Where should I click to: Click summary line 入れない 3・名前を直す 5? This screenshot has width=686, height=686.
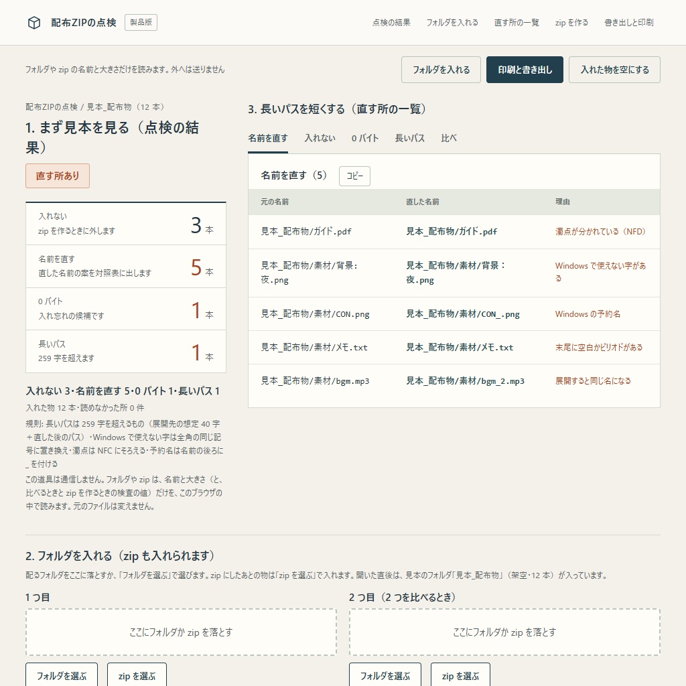pyautogui.click(x=123, y=391)
